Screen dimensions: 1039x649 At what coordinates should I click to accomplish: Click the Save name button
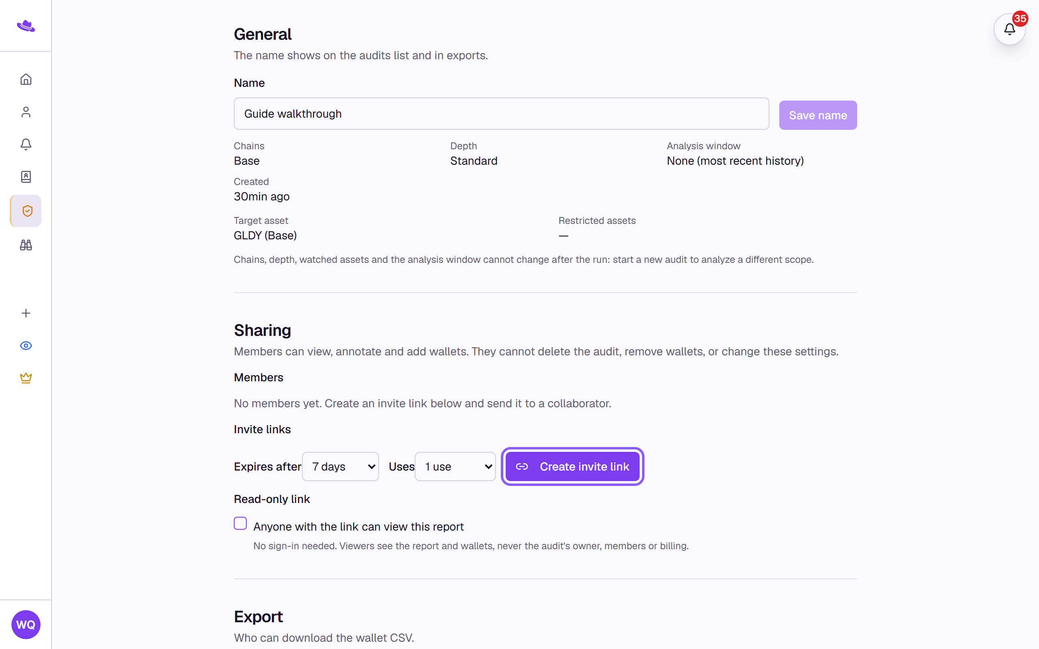point(818,115)
